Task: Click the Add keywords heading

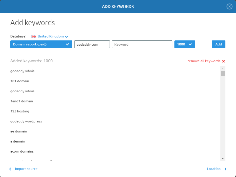Action: coord(32,23)
